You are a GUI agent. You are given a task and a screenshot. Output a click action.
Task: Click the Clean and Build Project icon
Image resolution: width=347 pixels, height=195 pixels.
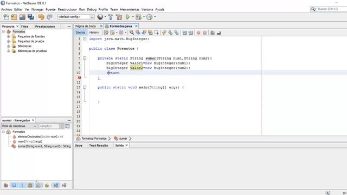(119, 17)
